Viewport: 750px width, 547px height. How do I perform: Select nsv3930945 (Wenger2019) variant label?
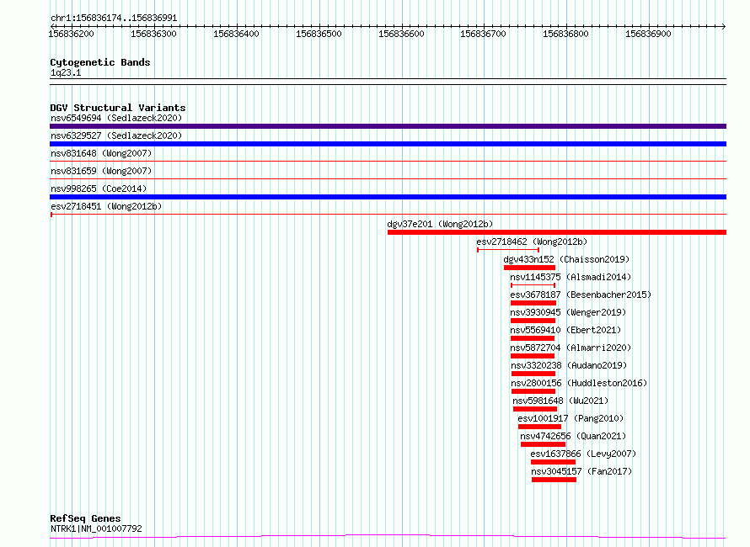[x=568, y=312]
